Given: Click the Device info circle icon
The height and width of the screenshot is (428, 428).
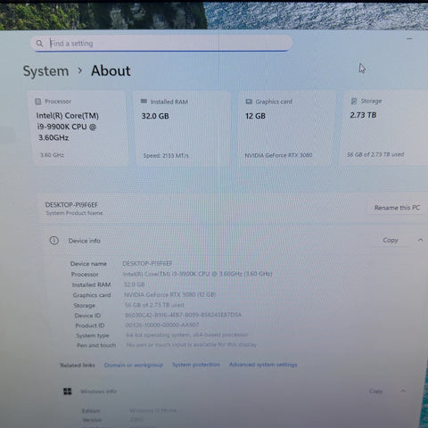Looking at the screenshot, I should coord(54,241).
